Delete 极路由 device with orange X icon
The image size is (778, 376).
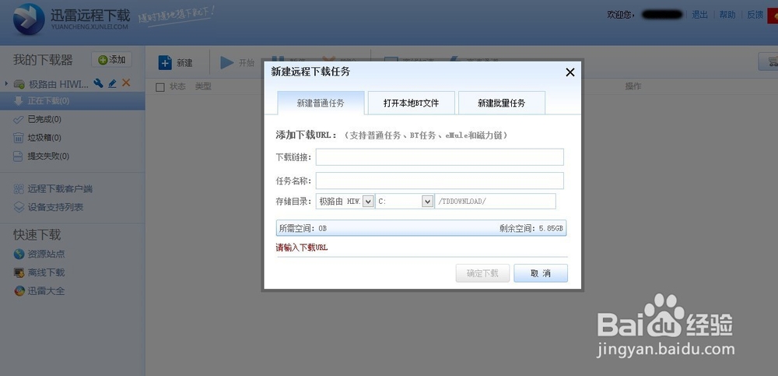tap(126, 83)
